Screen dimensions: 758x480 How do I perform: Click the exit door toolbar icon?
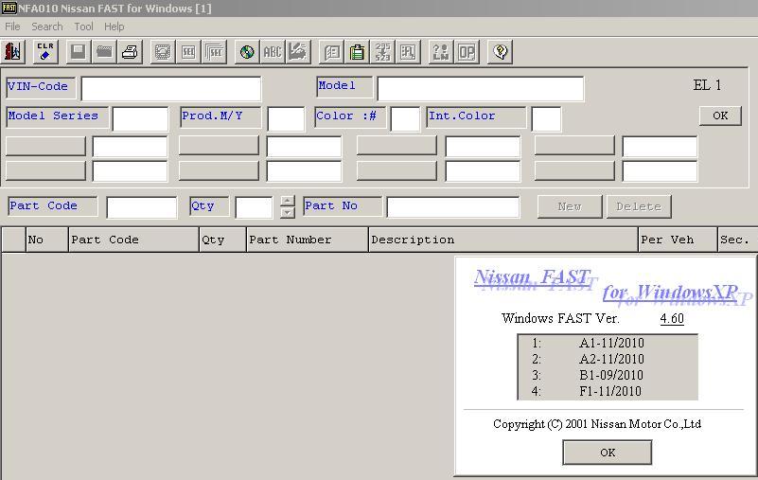[13, 51]
